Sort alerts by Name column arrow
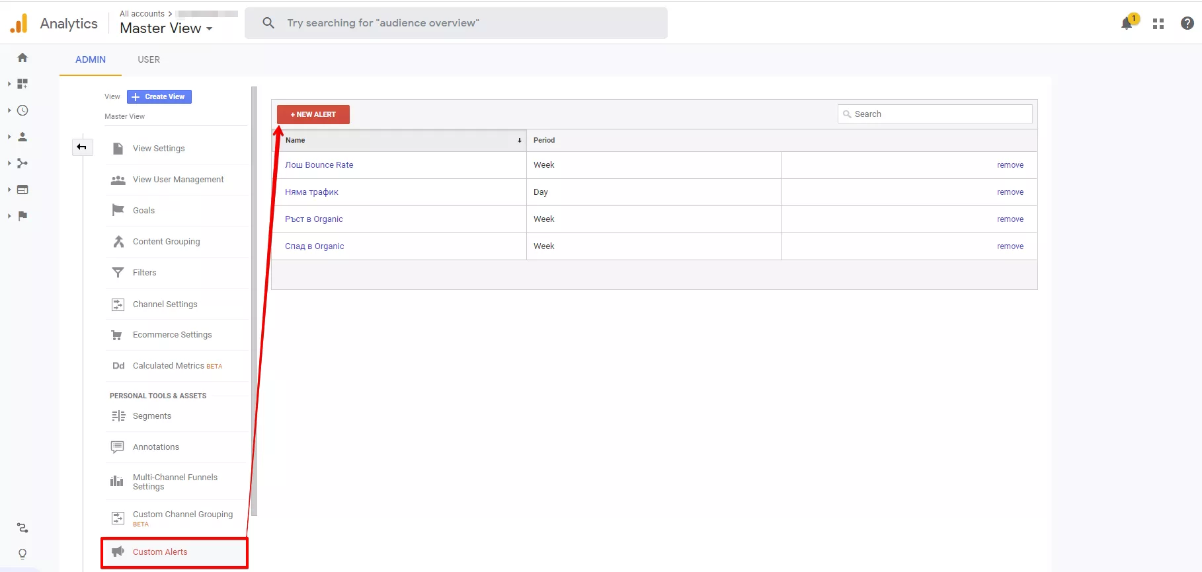The height and width of the screenshot is (572, 1202). tap(520, 141)
